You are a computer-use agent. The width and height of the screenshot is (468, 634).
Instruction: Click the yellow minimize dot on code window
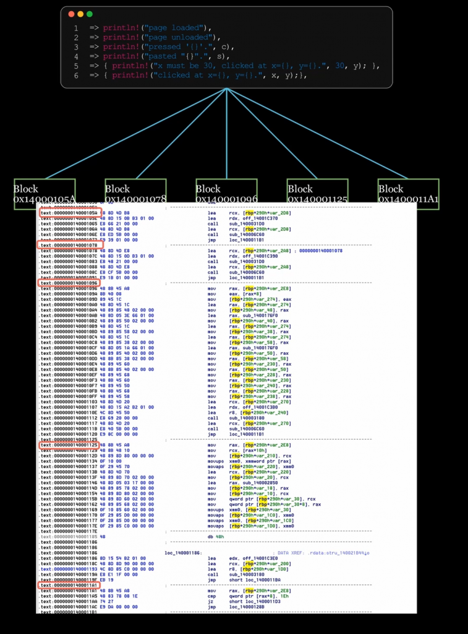[x=80, y=14]
